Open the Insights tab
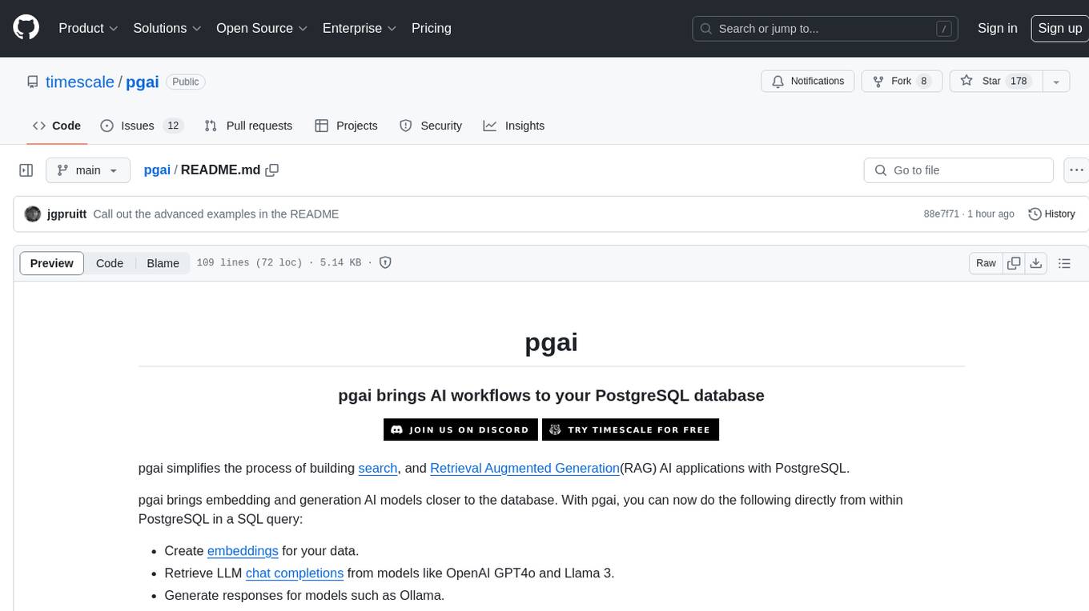This screenshot has height=611, width=1089. [514, 126]
